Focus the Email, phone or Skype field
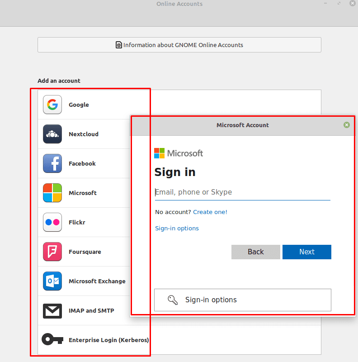 tap(243, 192)
